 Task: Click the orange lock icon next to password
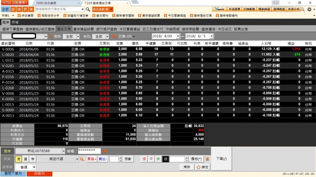coord(105,151)
